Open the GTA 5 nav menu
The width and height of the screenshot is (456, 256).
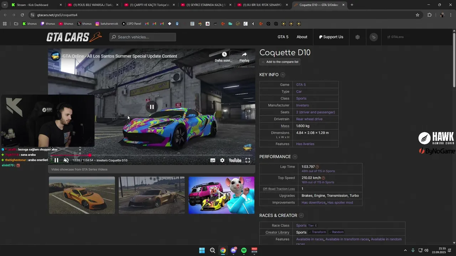pos(283,37)
